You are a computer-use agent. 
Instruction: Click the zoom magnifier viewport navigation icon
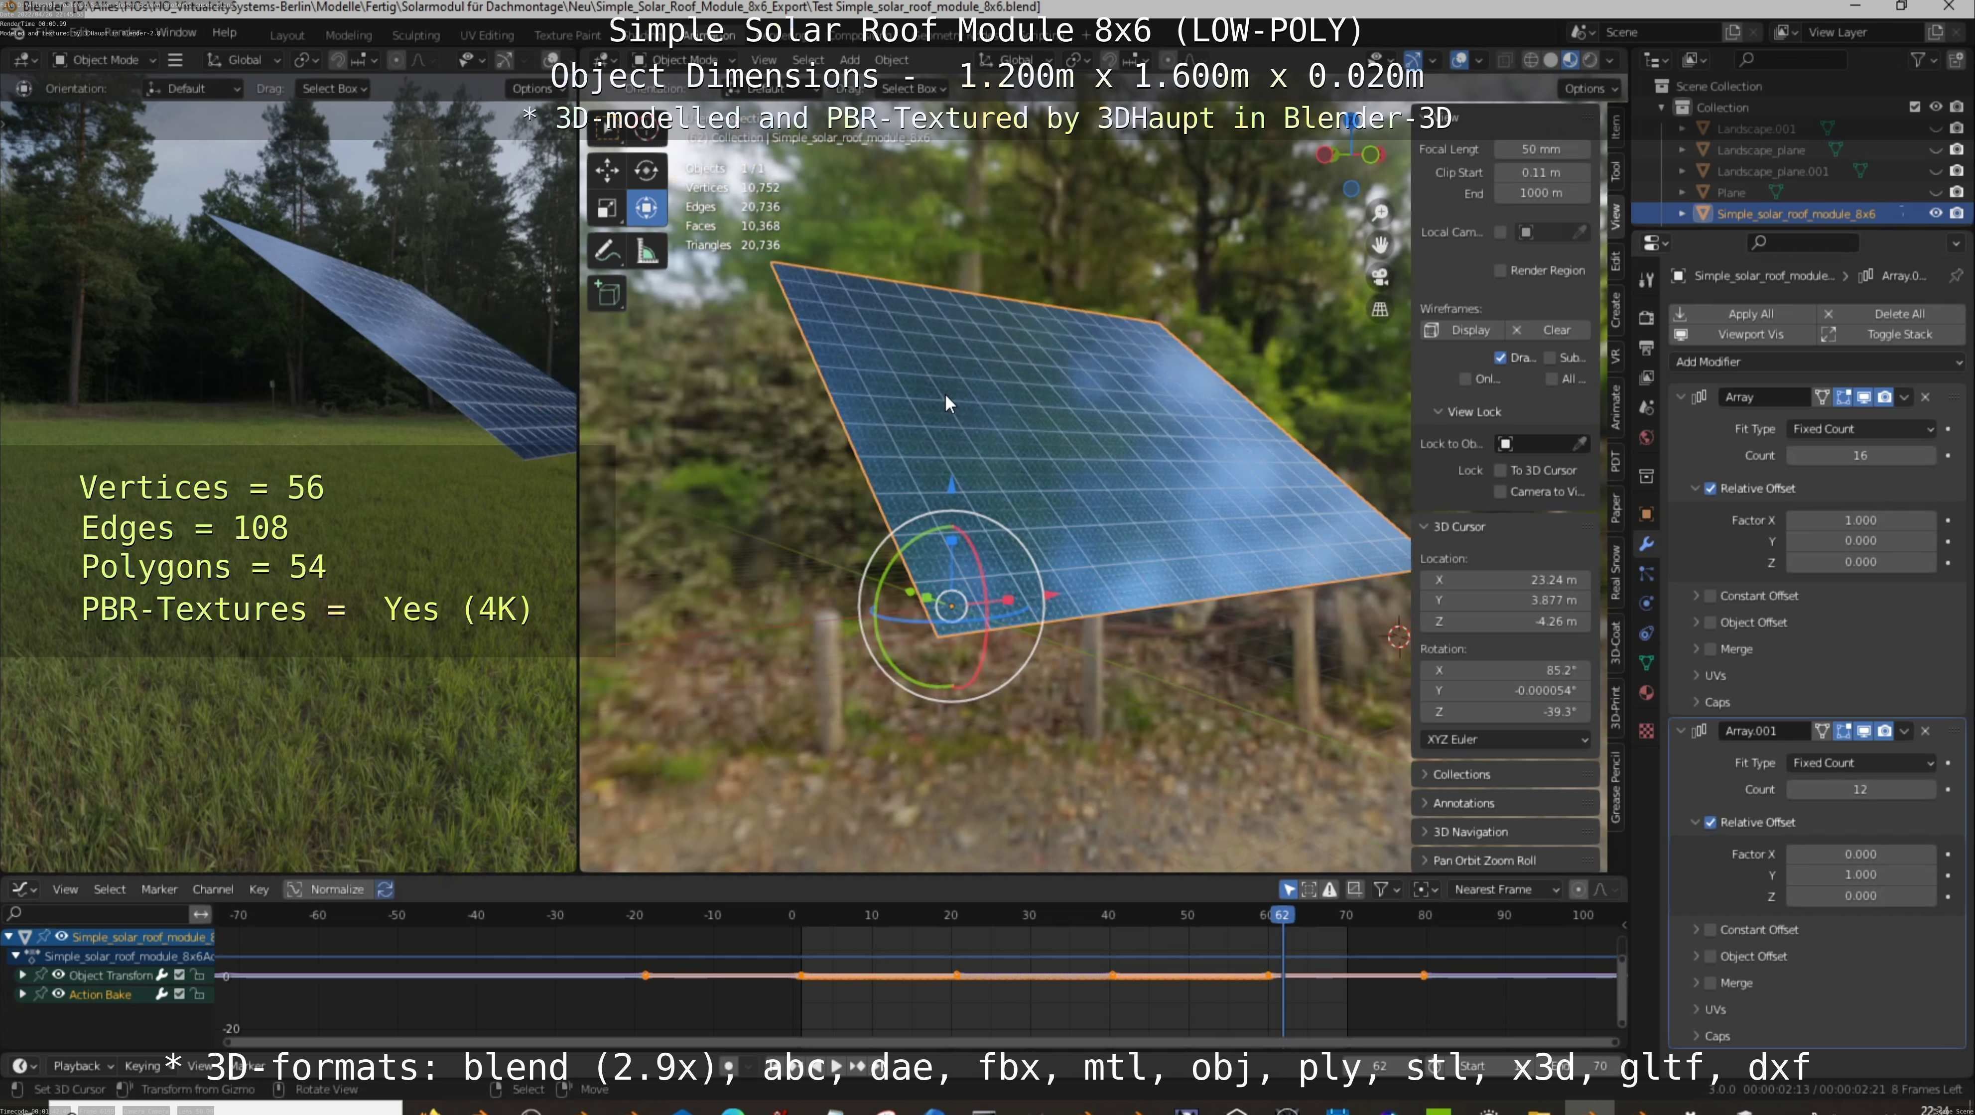pyautogui.click(x=1380, y=212)
